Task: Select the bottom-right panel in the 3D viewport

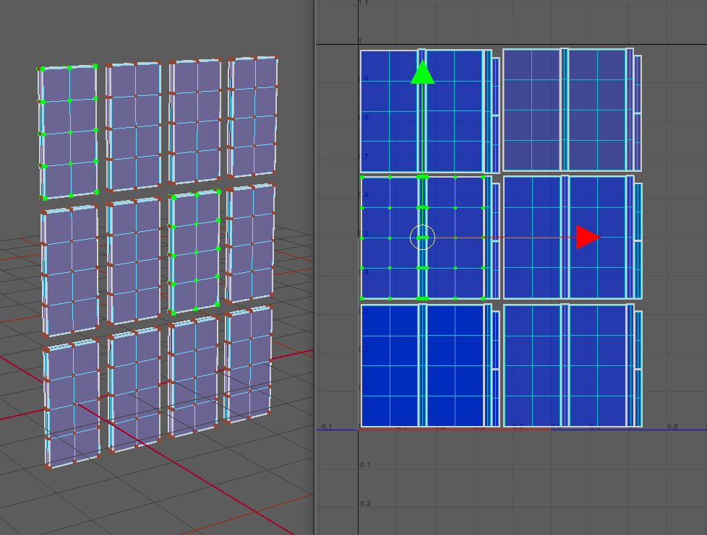Action: point(247,365)
